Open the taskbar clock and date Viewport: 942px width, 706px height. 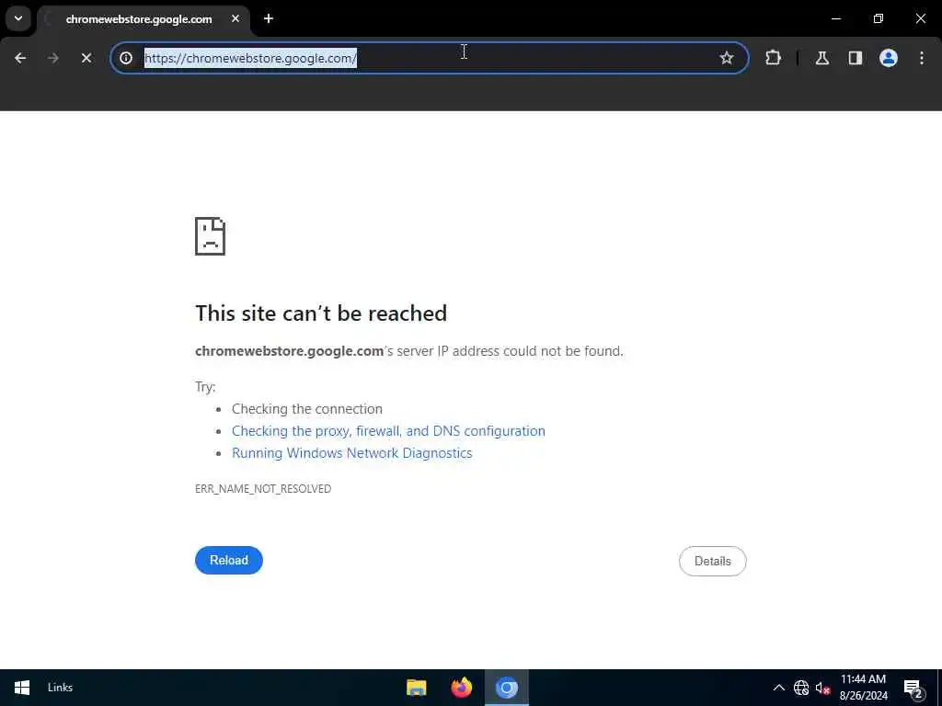click(x=863, y=688)
